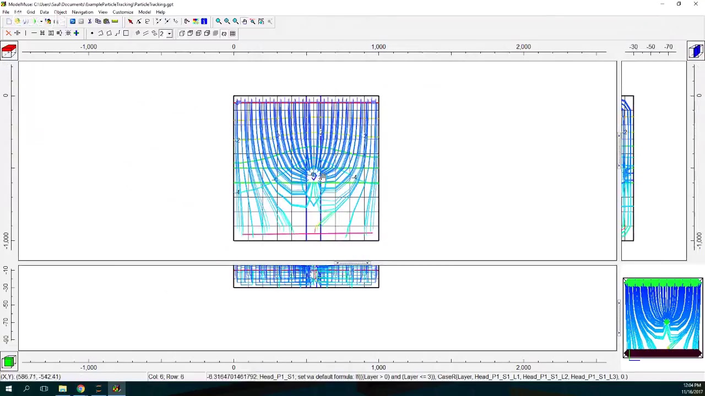
Task: Click inside the side view panel
Action: [x=654, y=161]
